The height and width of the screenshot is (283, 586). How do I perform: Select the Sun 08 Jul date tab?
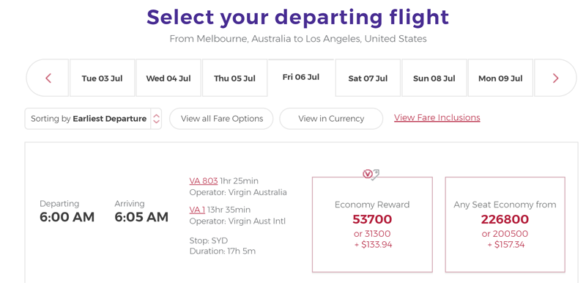434,78
